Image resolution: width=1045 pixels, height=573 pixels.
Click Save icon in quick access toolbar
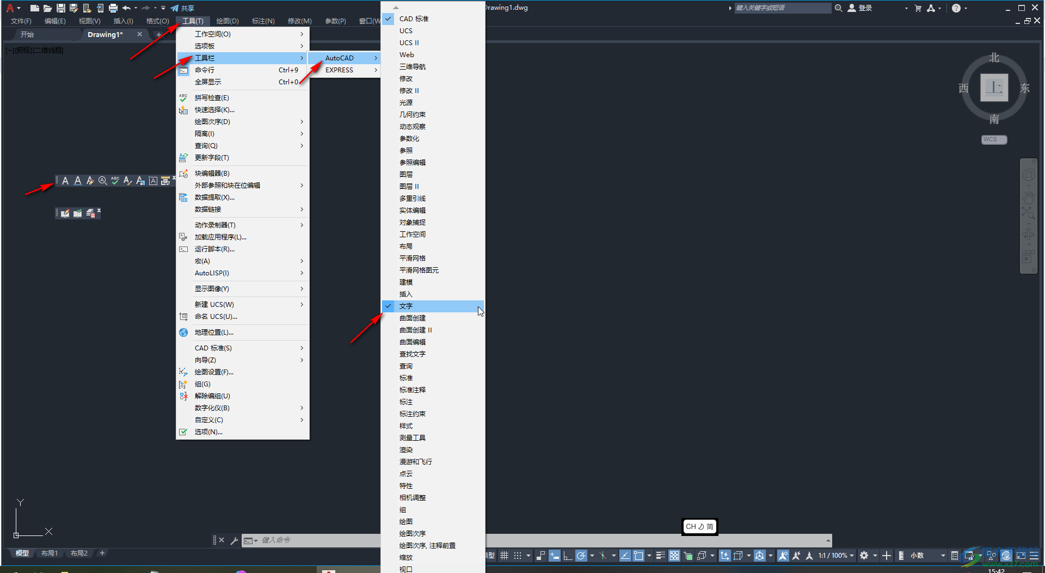[60, 8]
